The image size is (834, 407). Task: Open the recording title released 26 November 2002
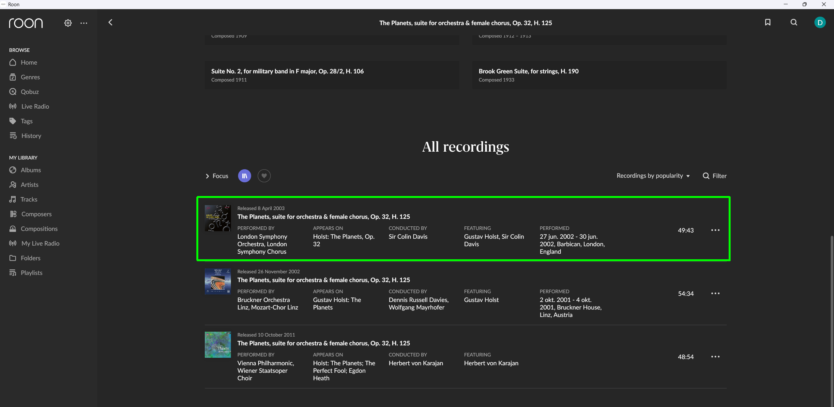tap(324, 280)
